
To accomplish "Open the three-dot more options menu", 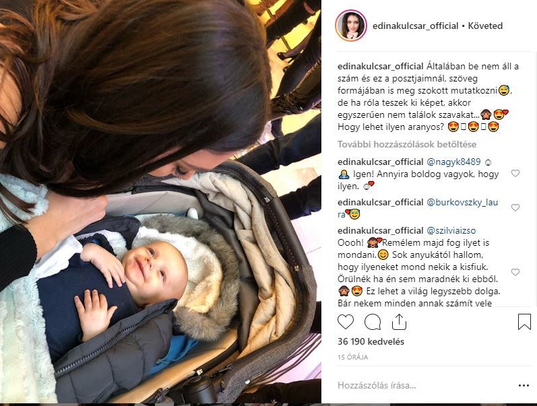I will click(524, 385).
